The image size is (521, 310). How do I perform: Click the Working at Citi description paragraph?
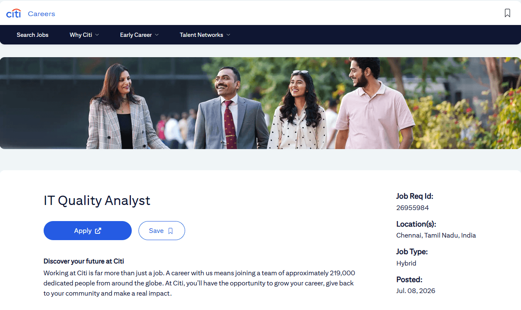pos(200,283)
